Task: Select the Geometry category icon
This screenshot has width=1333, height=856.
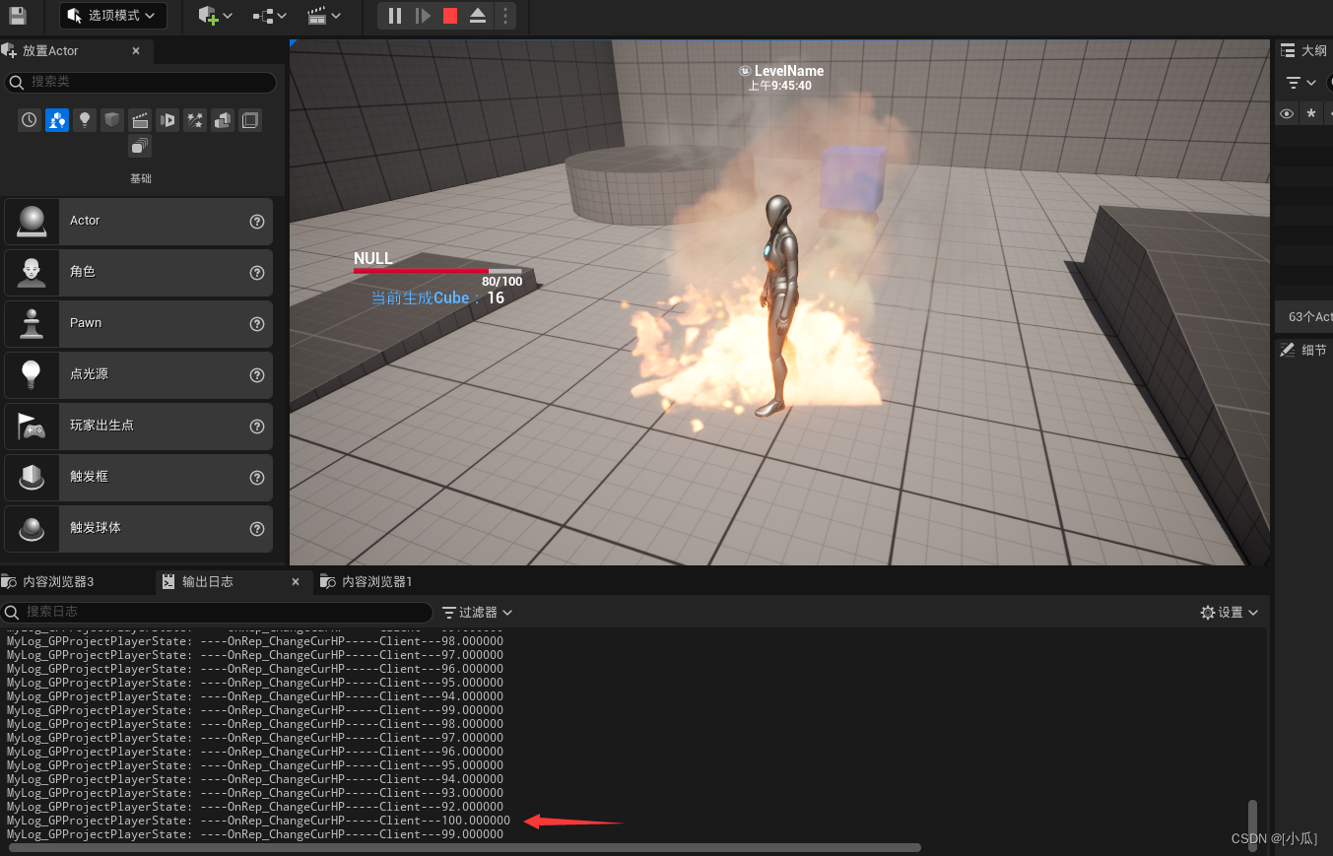Action: (223, 120)
